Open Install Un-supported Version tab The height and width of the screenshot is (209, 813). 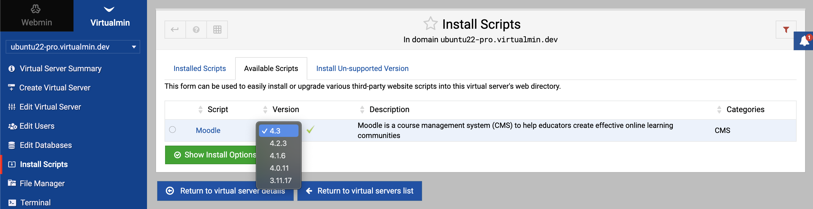coord(362,68)
